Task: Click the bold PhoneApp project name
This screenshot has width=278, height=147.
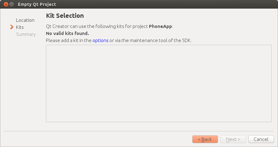Action: pos(160,26)
